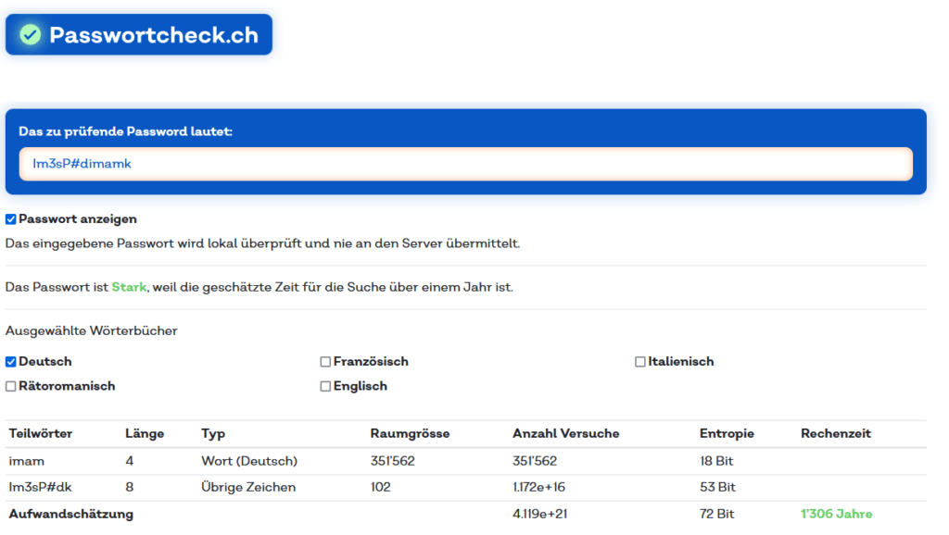Viewport: 949px width, 535px height.
Task: Check the Englisch dictionary checkbox
Action: [x=325, y=386]
